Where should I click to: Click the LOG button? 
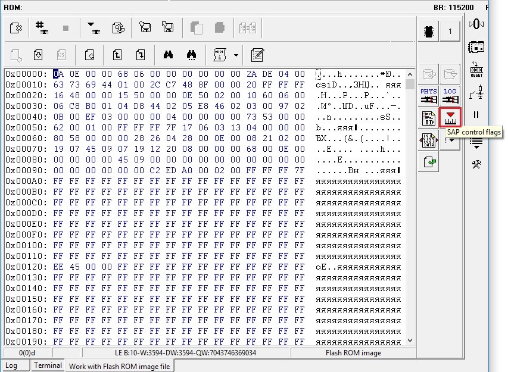click(450, 95)
